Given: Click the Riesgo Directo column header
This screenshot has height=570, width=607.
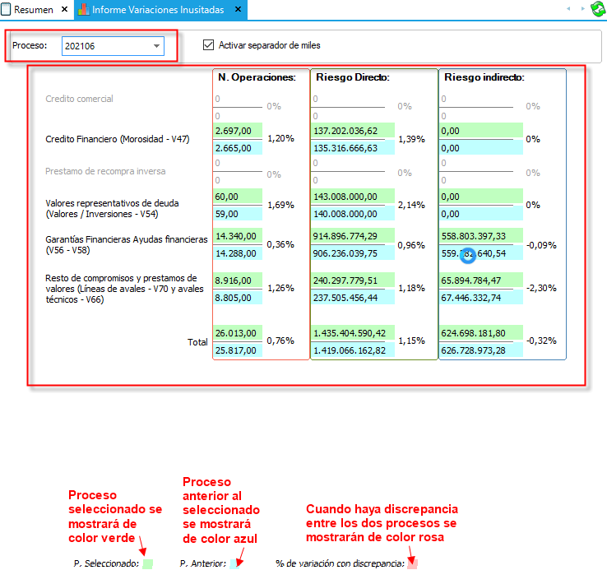Looking at the screenshot, I should click(x=353, y=77).
